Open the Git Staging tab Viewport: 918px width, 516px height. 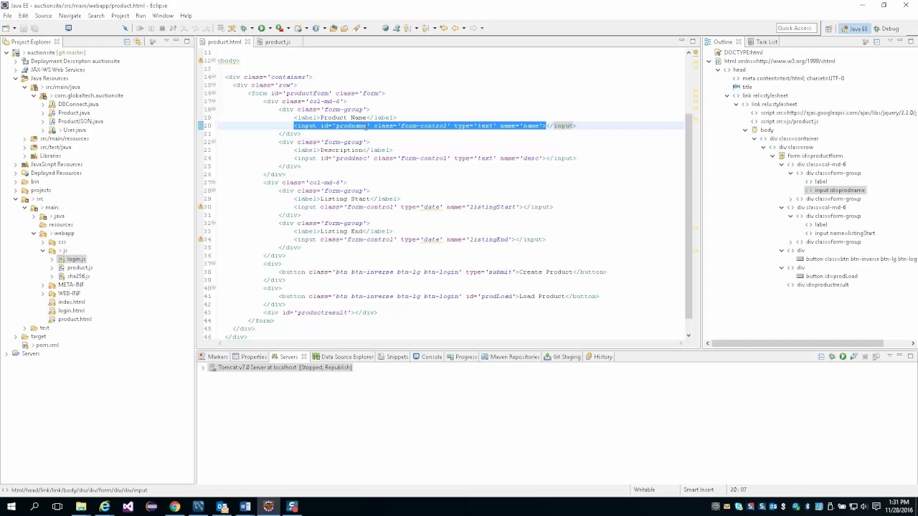[x=562, y=357]
